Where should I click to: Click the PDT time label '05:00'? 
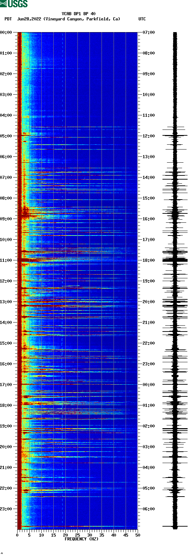click(x=6, y=136)
